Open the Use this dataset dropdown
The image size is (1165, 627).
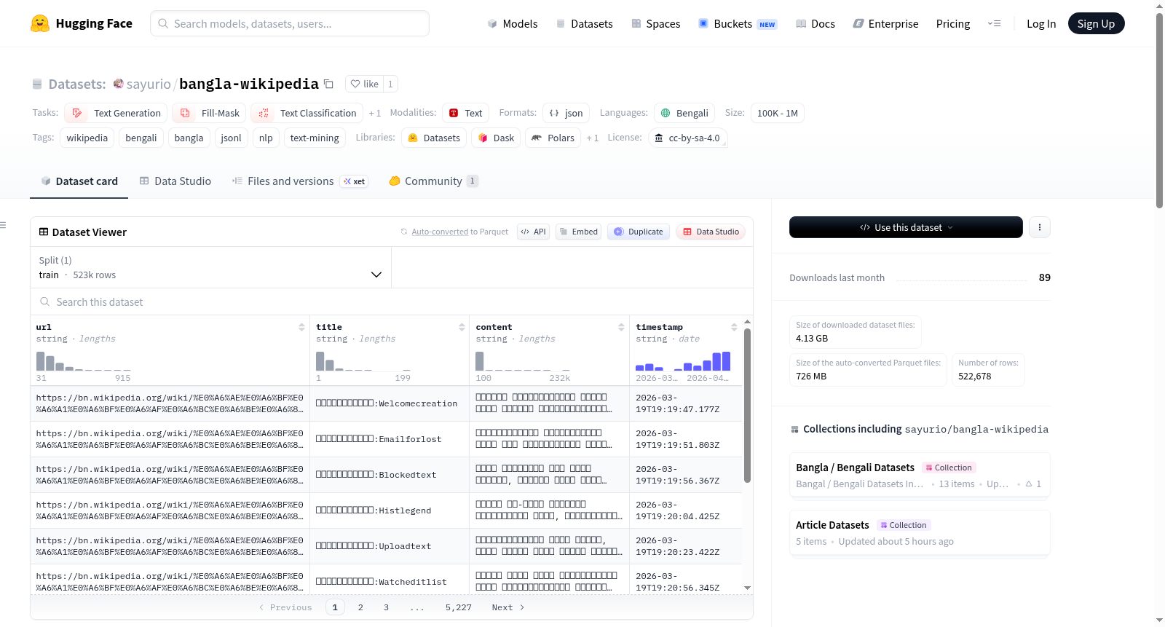pos(906,227)
